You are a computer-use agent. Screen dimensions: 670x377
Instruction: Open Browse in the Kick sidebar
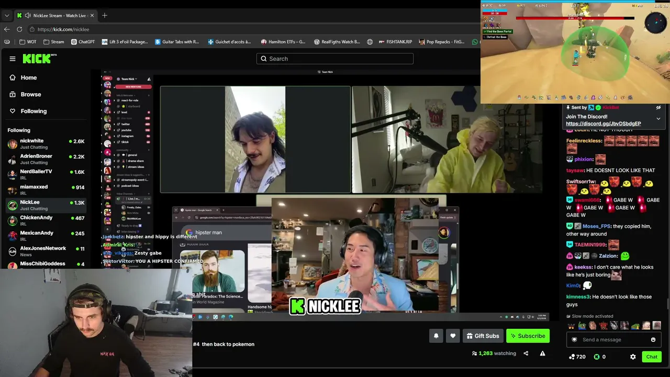pos(31,94)
